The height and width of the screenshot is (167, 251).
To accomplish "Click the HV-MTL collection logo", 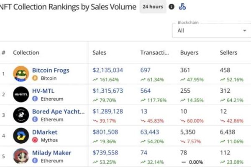I will tap(21, 94).
